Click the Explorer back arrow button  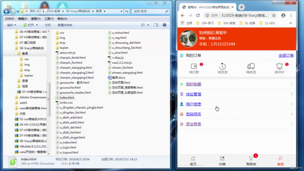coord(6,11)
